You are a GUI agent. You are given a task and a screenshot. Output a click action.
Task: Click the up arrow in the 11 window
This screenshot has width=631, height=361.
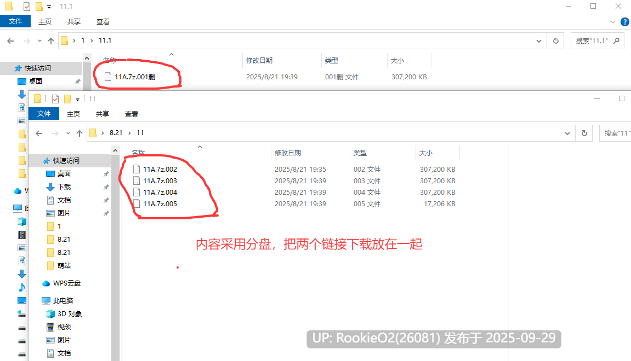79,133
